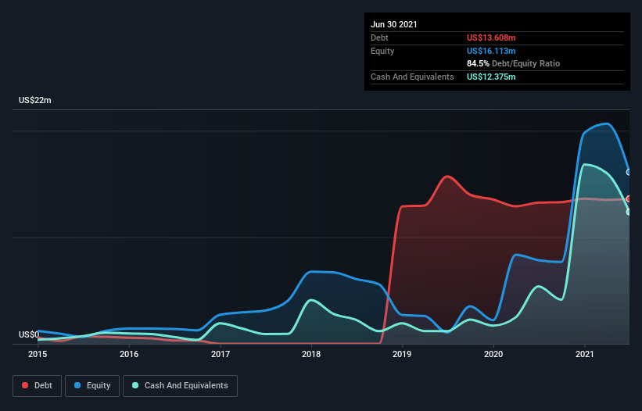This screenshot has width=642, height=411.
Task: Click the 84.5% Debt/Equity Ratio text
Action: coord(514,63)
